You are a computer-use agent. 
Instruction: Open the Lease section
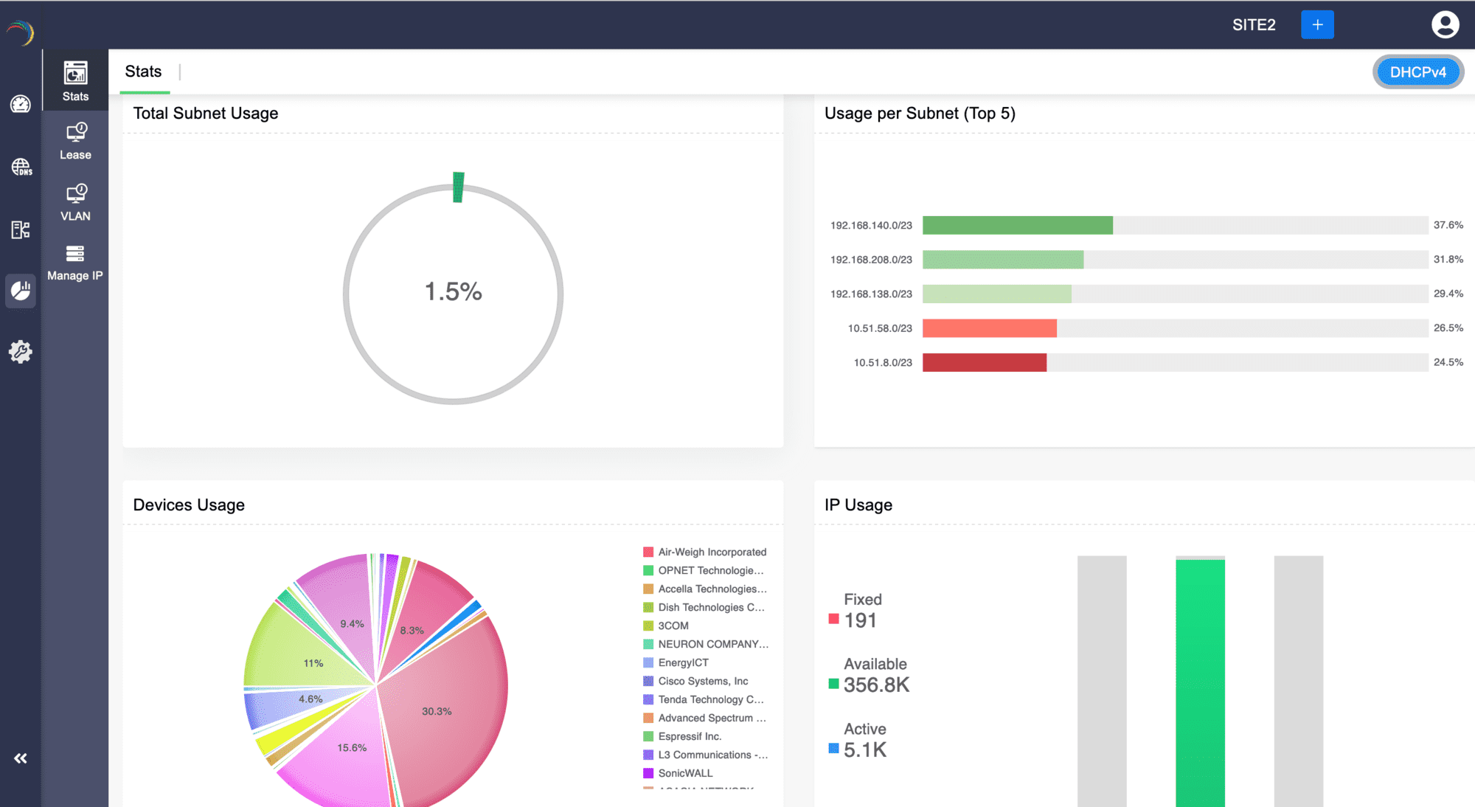tap(75, 141)
